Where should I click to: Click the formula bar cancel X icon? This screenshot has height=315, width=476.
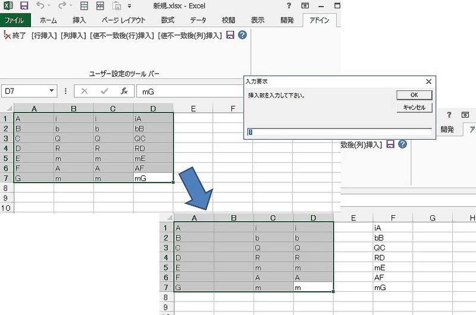(x=84, y=91)
